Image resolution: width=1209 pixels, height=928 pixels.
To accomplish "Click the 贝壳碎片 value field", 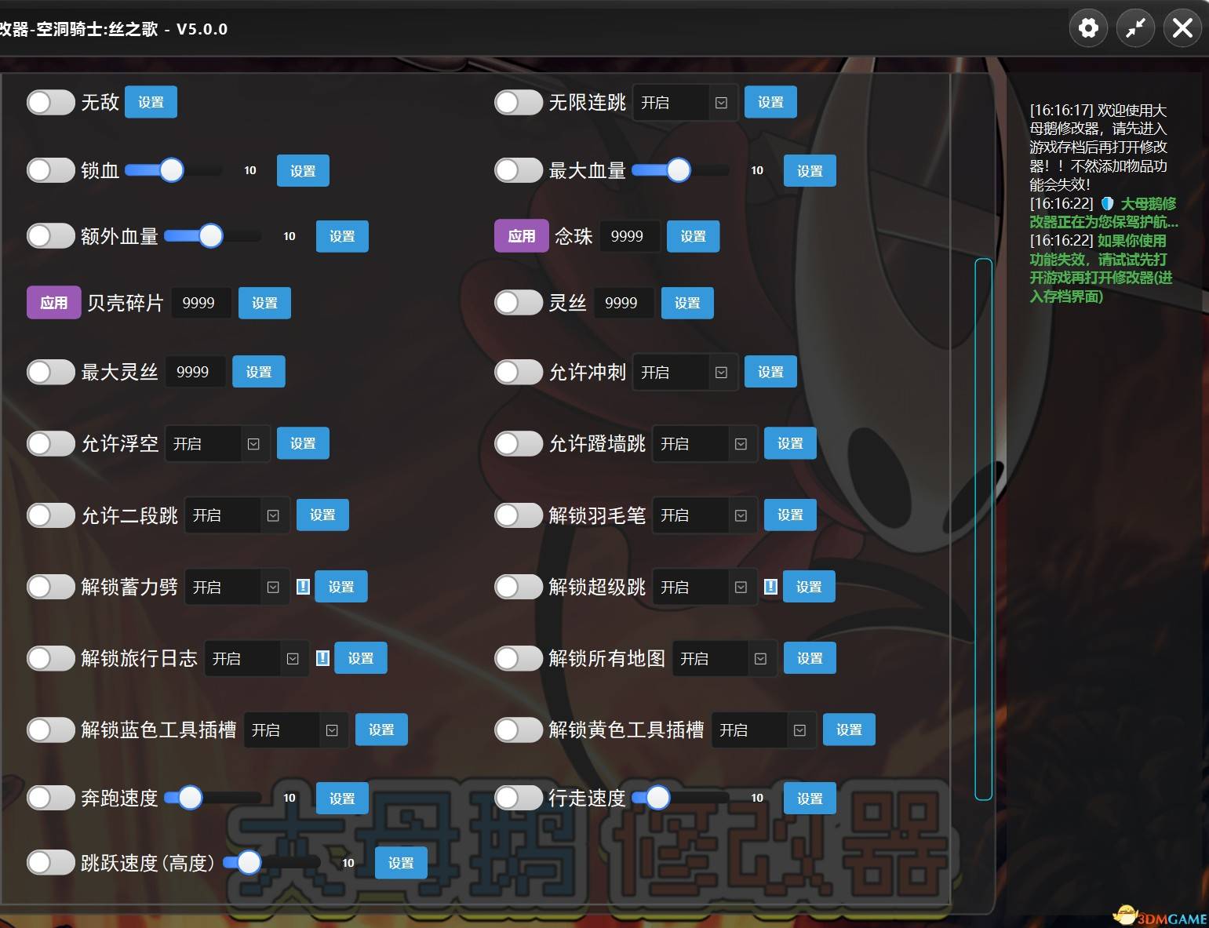I will [x=202, y=303].
